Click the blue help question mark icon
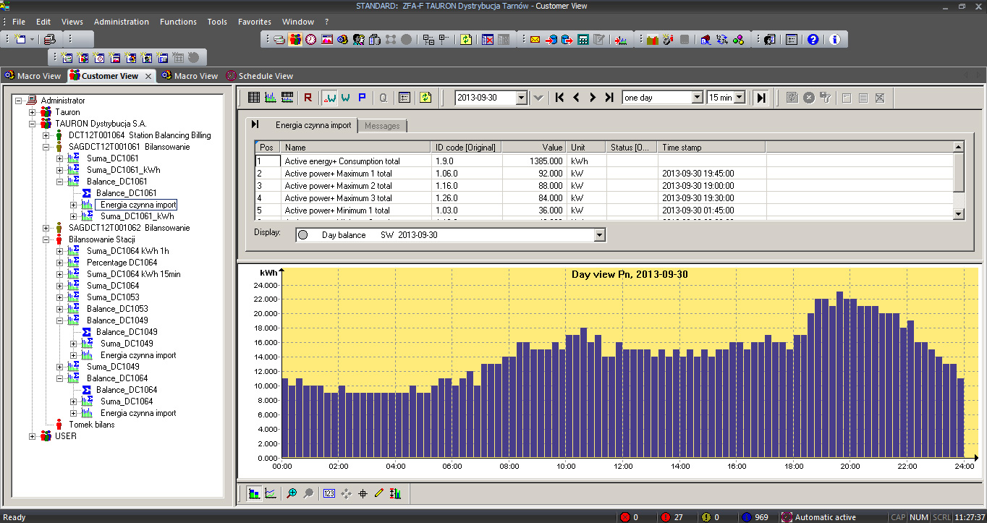 813,40
